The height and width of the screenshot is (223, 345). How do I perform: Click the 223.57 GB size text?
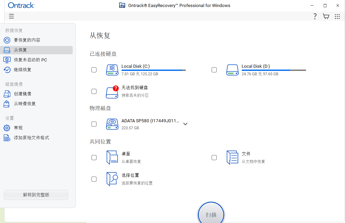[x=130, y=128]
